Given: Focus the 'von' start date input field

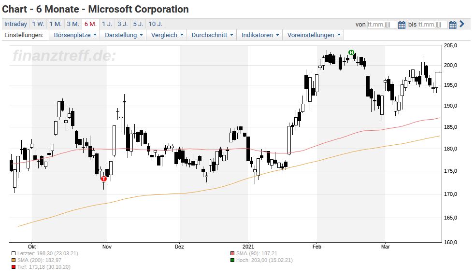Looking at the screenshot, I should pyautogui.click(x=382, y=25).
